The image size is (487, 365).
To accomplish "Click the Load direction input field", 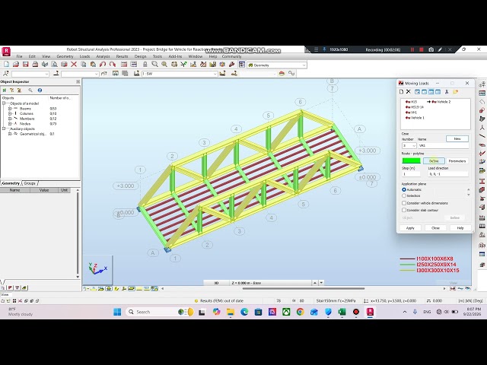I will (448, 174).
